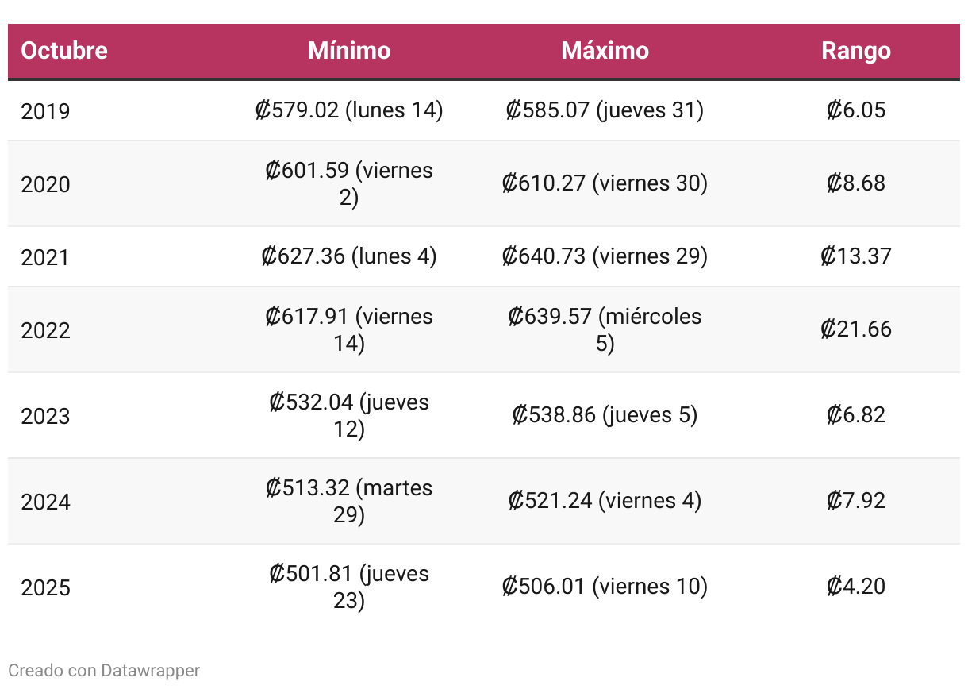
Task: Select the 2023 row year cell
Action: pyautogui.click(x=45, y=416)
